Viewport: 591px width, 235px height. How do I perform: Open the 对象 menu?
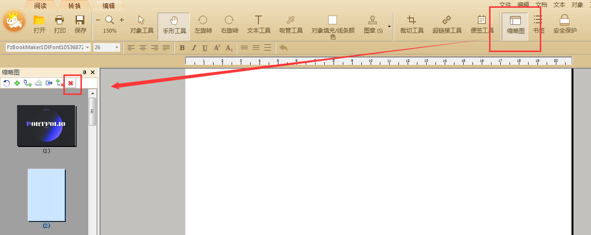pyautogui.click(x=577, y=4)
